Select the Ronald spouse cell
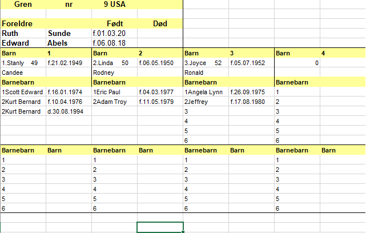Image resolution: width=366 pixels, height=233 pixels. [206, 73]
